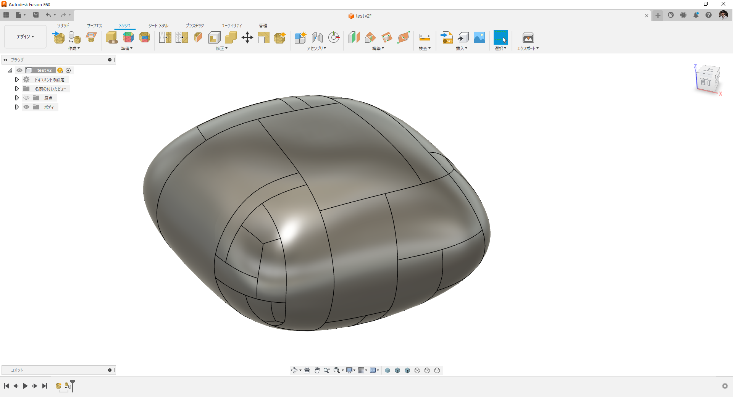Open the 作成 dropdown in the toolbar
733x397 pixels.
74,48
